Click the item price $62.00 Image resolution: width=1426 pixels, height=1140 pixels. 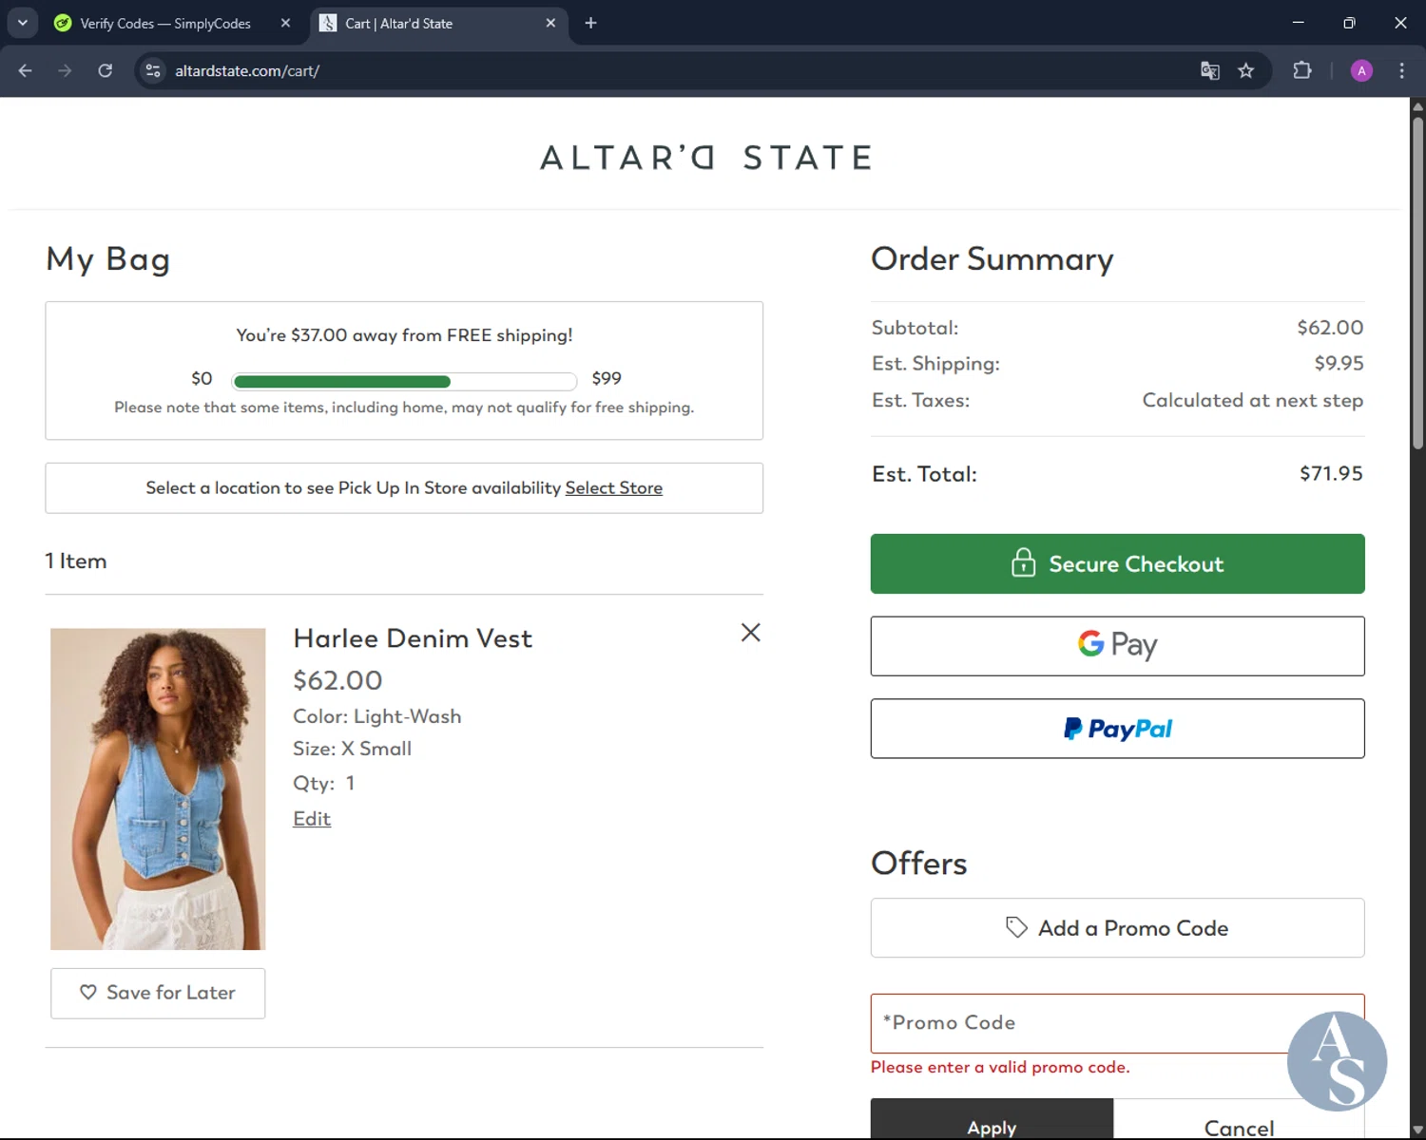(x=337, y=680)
